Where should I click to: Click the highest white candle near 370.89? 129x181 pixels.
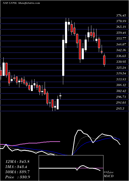coord(66,32)
